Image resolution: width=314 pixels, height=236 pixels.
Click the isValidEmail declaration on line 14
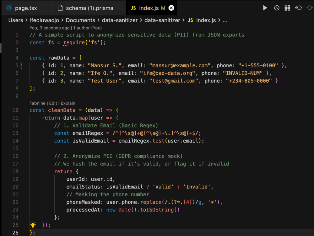coord(91,141)
